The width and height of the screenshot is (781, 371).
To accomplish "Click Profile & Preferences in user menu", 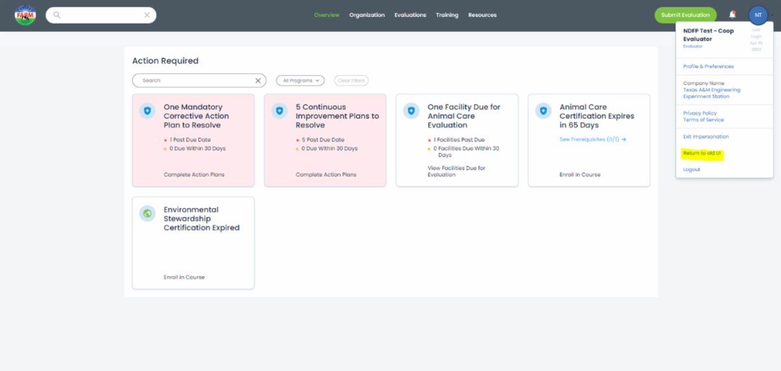I will pos(708,66).
